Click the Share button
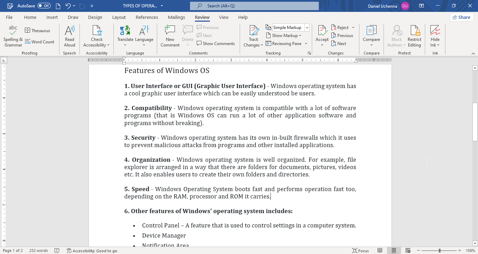The image size is (478, 254). 461,17
